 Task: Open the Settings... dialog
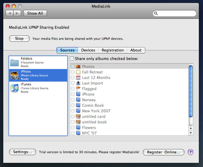pyautogui.click(x=23, y=152)
